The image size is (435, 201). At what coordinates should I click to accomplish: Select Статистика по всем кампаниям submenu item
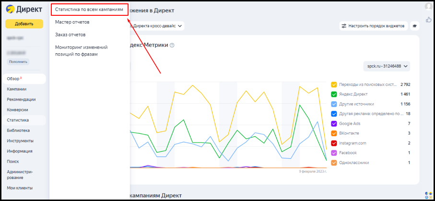(x=89, y=10)
